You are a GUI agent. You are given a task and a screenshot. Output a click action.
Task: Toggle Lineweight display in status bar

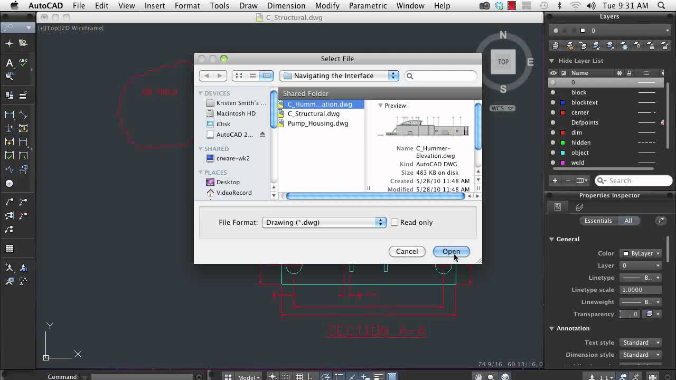(x=378, y=377)
